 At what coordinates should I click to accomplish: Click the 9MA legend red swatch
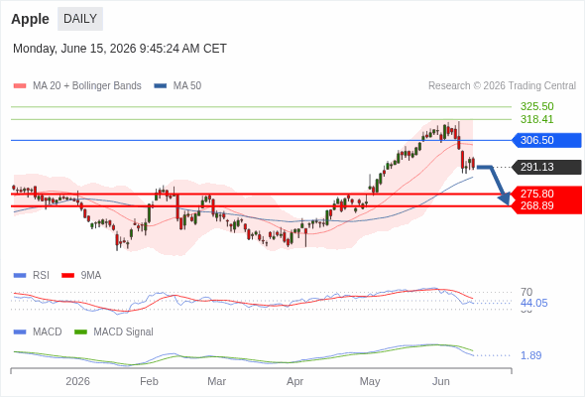pyautogui.click(x=67, y=276)
